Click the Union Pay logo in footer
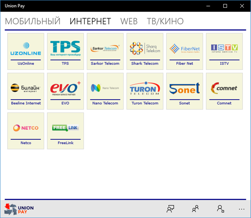Screen dimensions: 251x218 19,209
